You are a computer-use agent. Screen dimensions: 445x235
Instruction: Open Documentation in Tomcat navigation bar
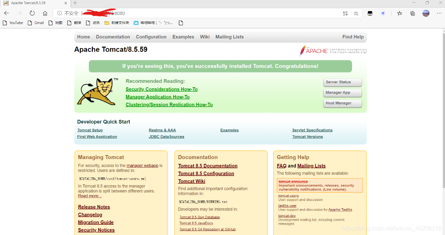[113, 37]
